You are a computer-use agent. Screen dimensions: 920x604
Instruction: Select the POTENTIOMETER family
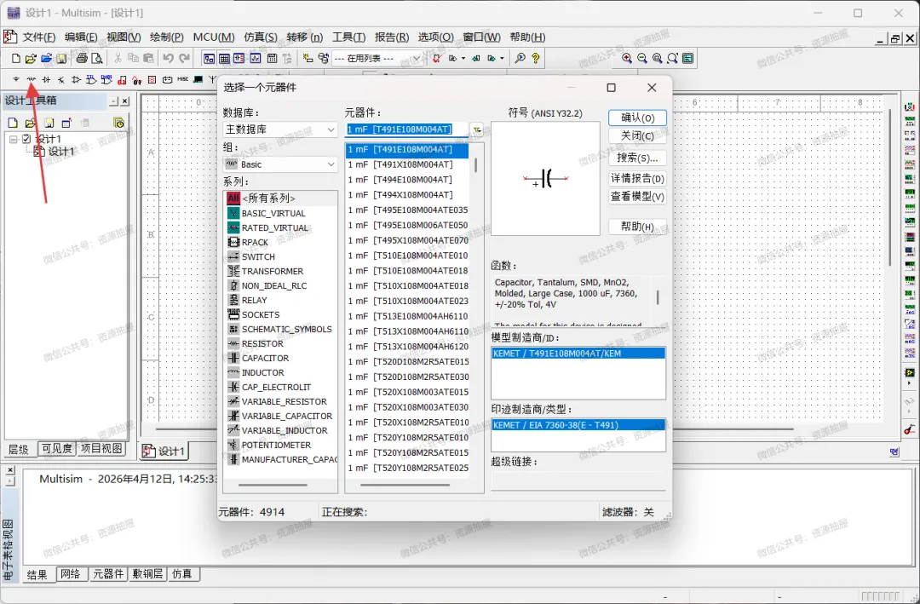click(276, 445)
